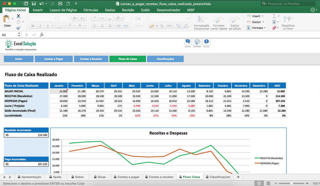Add a new sheet with the plus button
This screenshot has height=186, width=320.
pos(238,177)
